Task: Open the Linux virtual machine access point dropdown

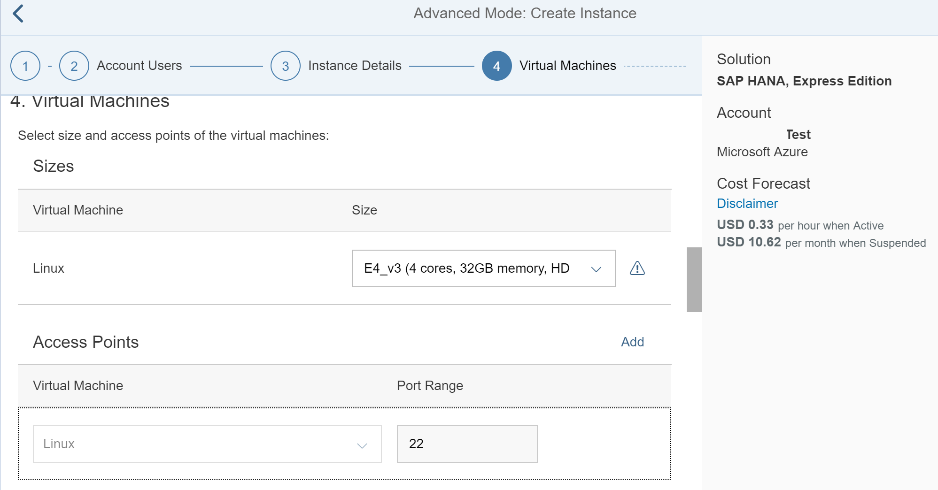Action: (207, 444)
